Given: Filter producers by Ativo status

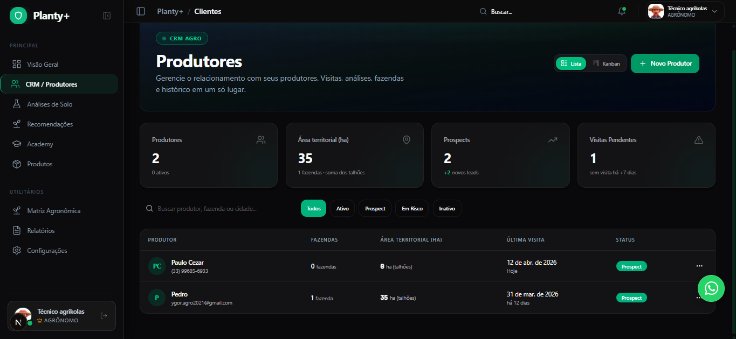Looking at the screenshot, I should pyautogui.click(x=342, y=209).
